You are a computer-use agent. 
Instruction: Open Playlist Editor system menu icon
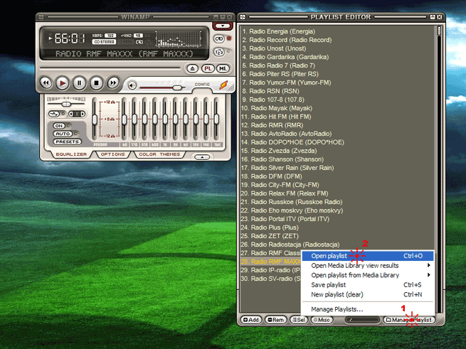point(243,17)
